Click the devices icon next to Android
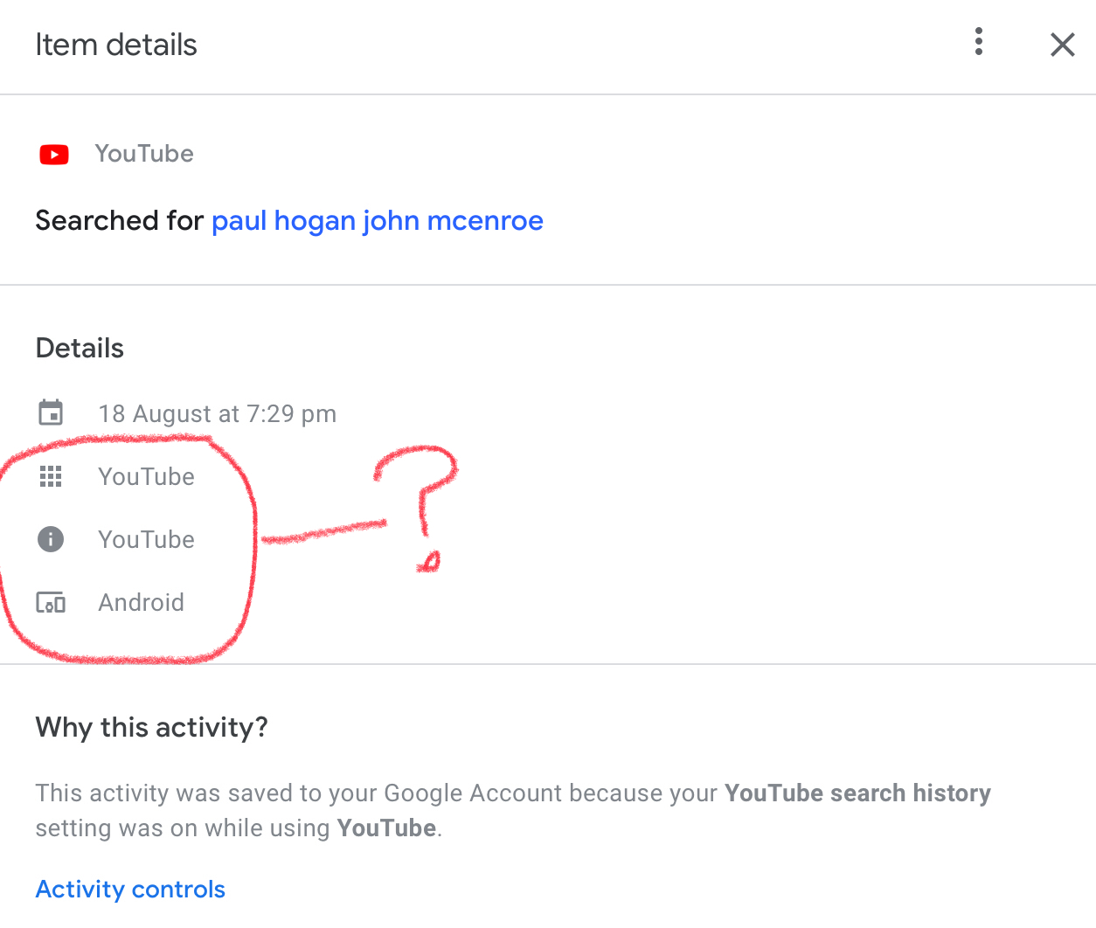 tap(51, 603)
